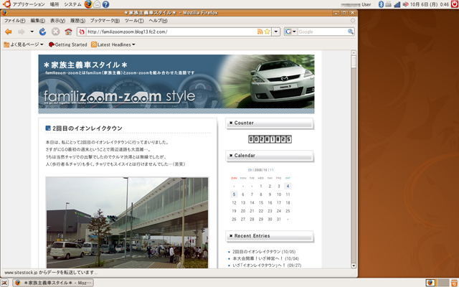Screen dimensions: 459x287
Task: Open the システム panel menu
Action: tap(72, 4)
